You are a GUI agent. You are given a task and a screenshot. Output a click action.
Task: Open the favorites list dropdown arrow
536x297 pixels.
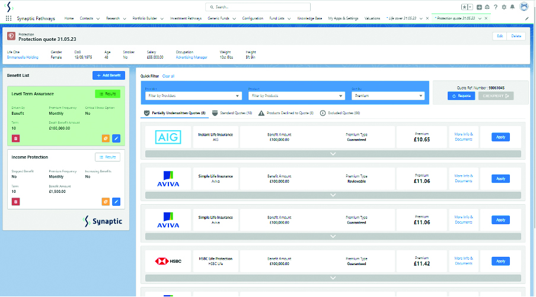pos(470,7)
